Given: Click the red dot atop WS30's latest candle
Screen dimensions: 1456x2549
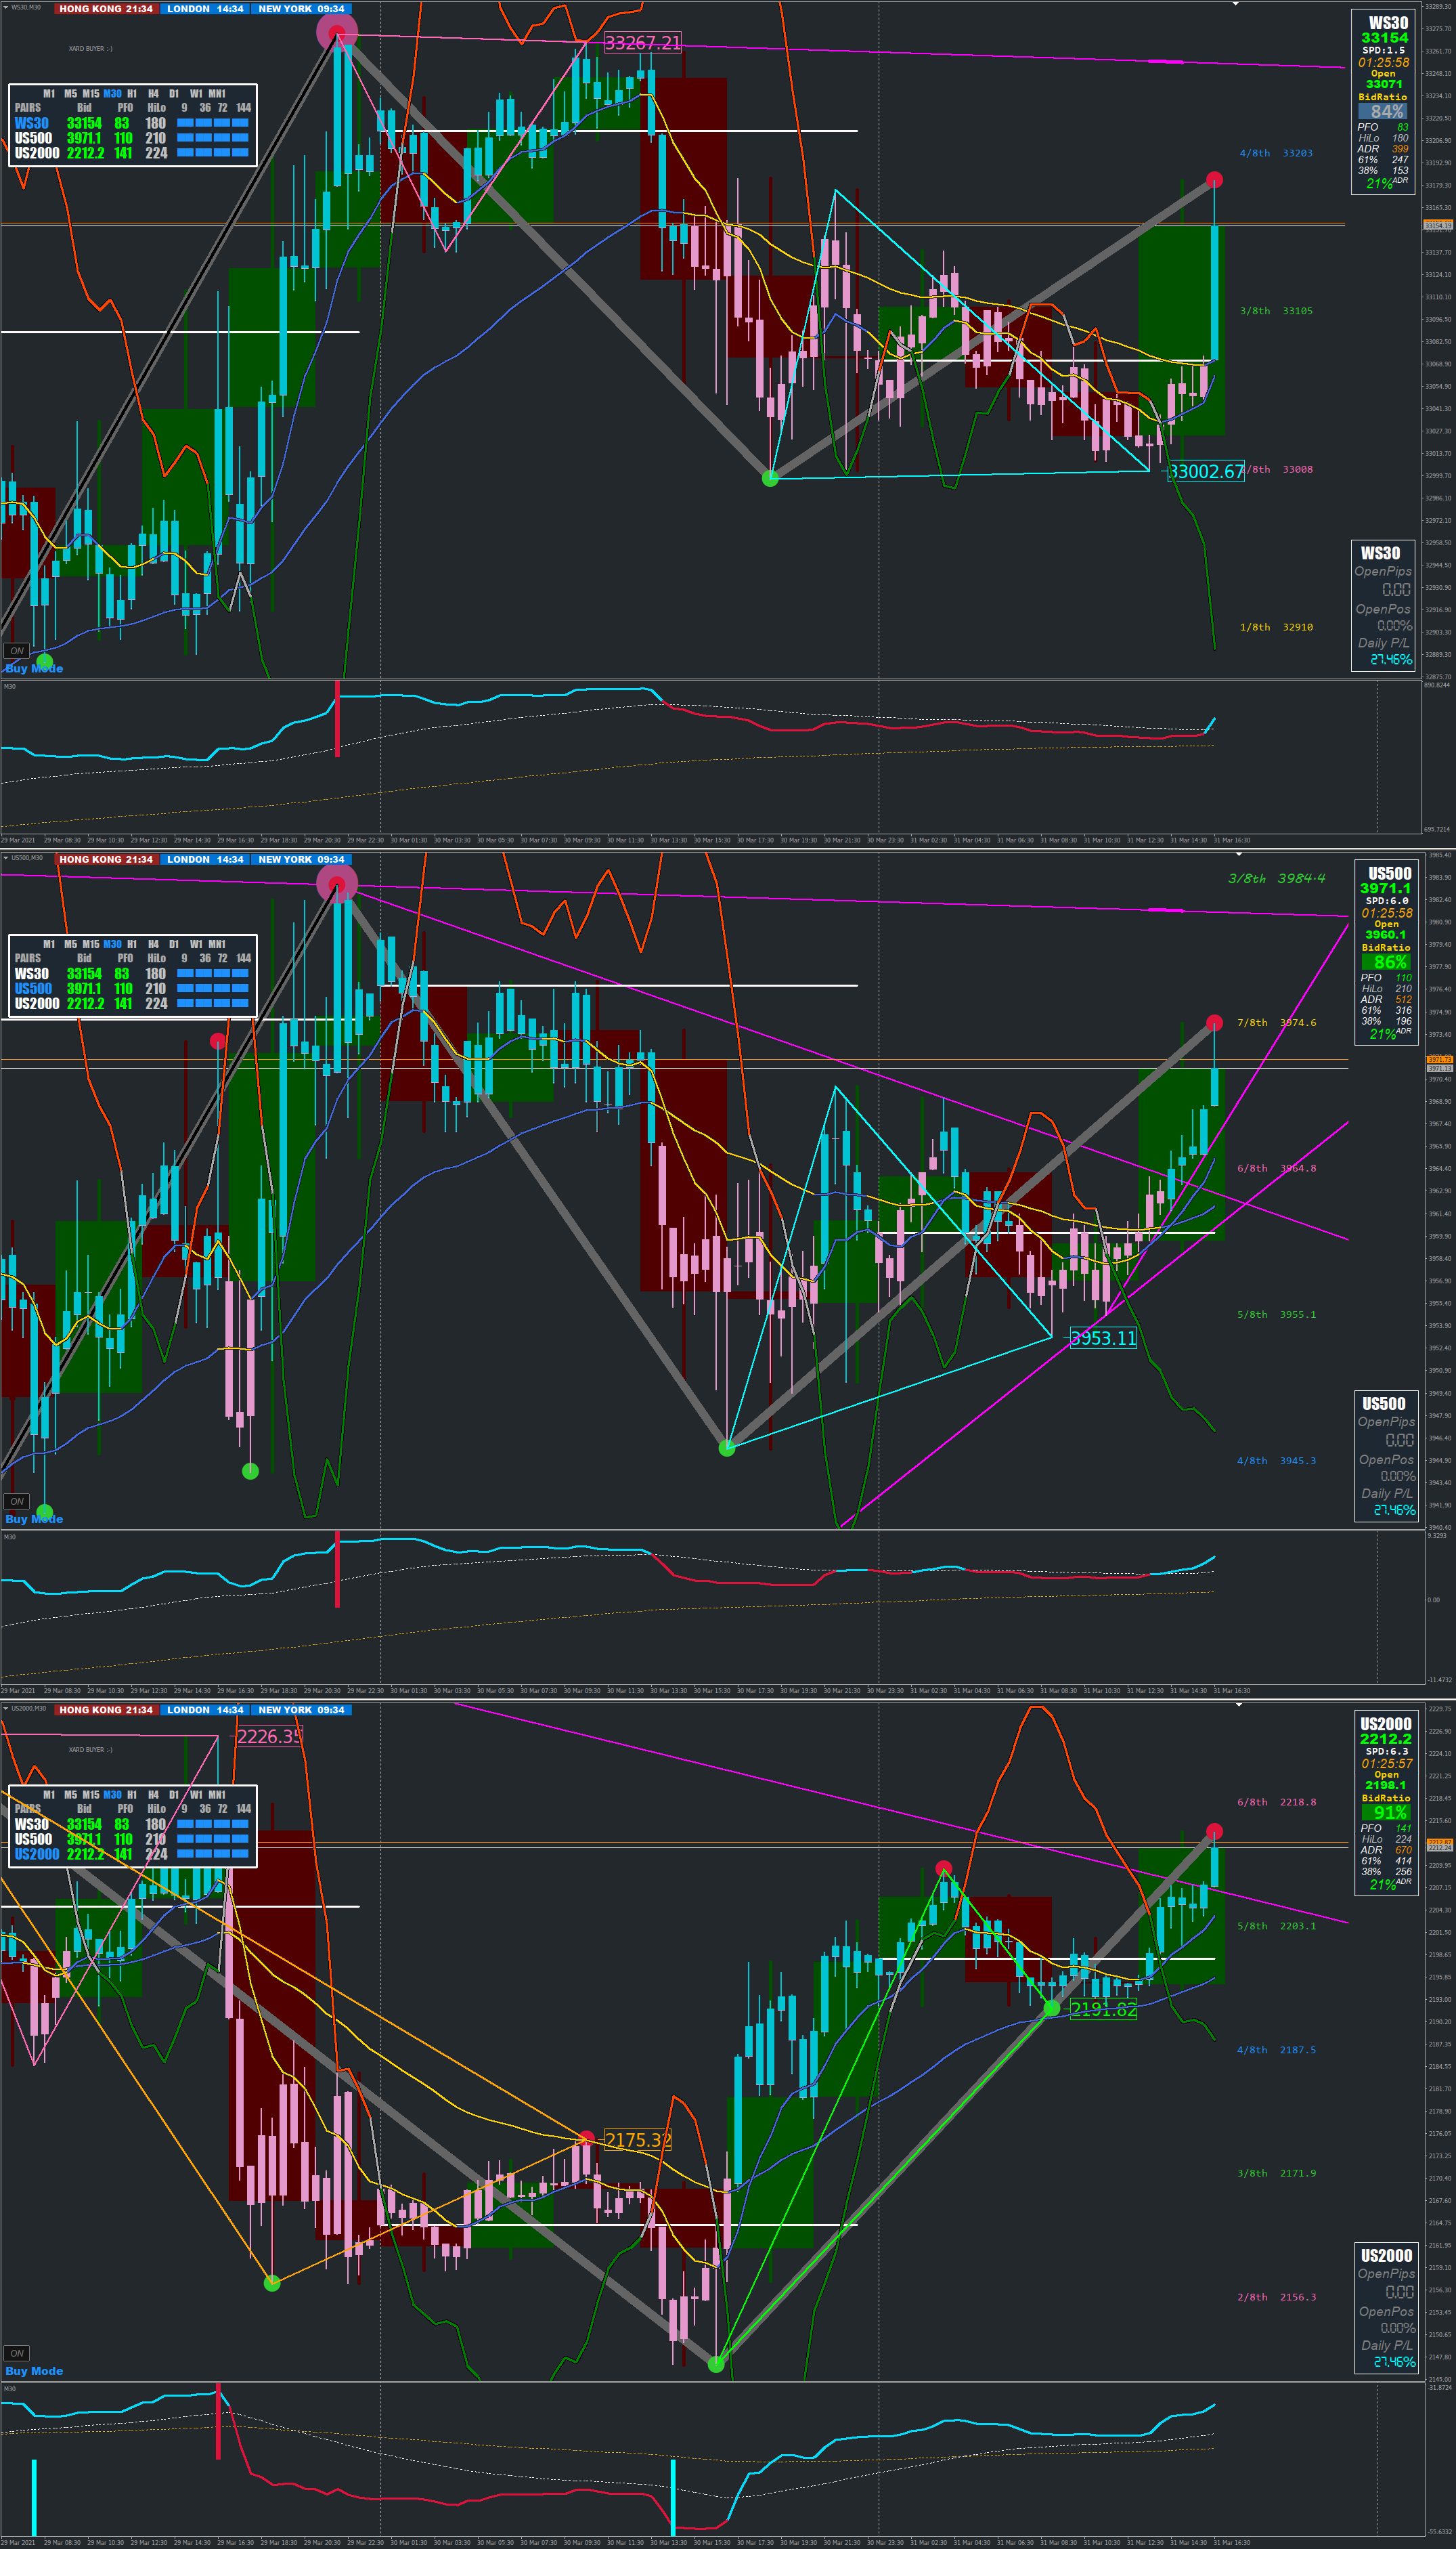Looking at the screenshot, I should pyautogui.click(x=1214, y=180).
